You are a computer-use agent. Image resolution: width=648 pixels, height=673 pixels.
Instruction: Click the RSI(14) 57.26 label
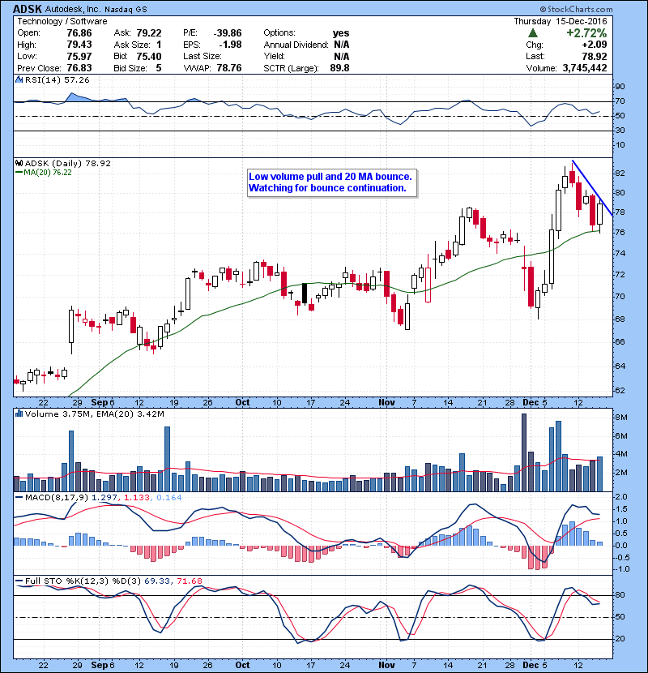pyautogui.click(x=57, y=79)
